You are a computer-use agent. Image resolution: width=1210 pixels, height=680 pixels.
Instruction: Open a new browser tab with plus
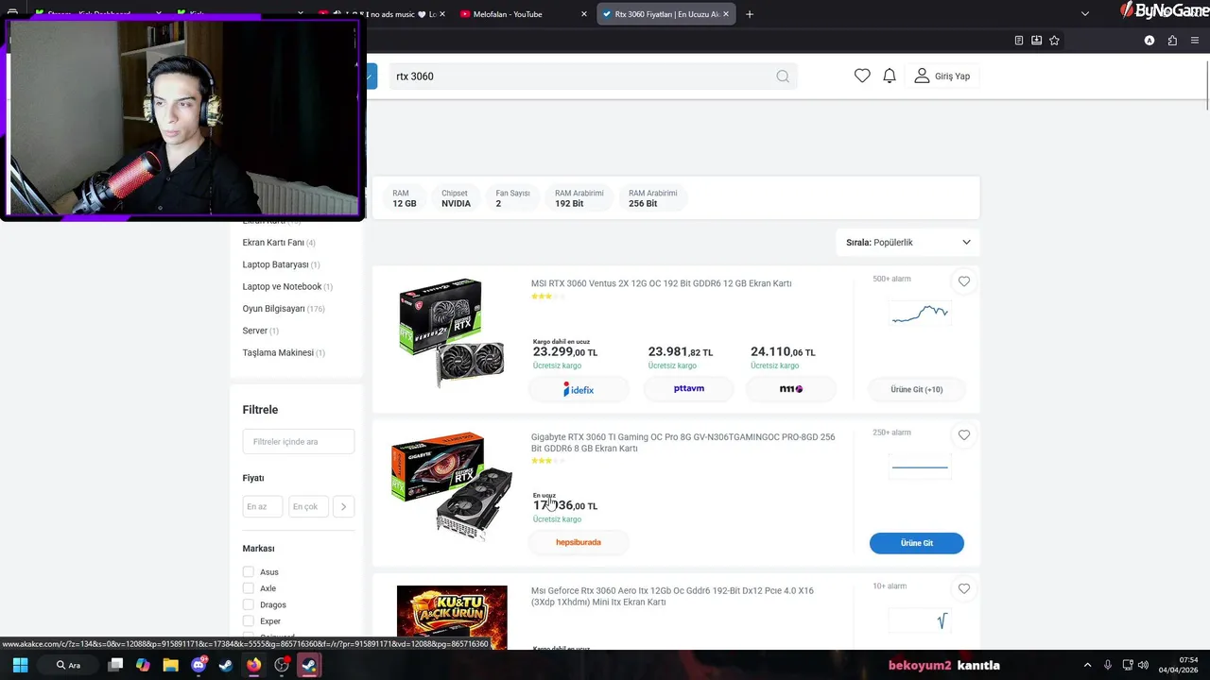[750, 14]
